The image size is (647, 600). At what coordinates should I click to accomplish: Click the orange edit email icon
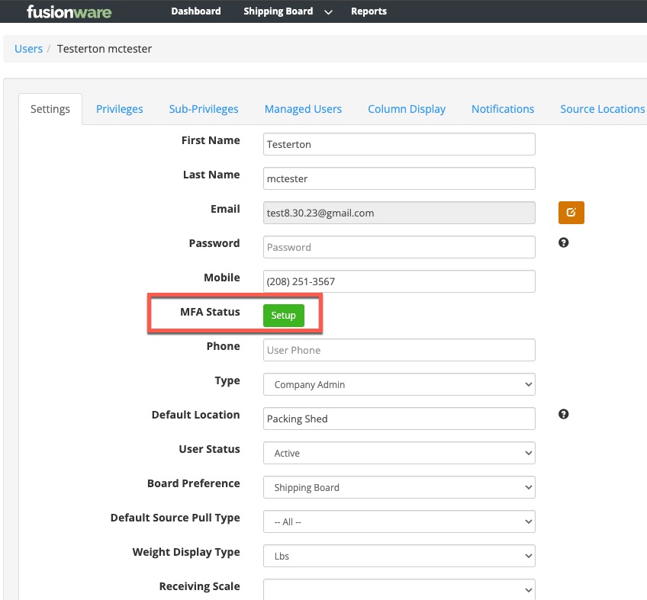(x=571, y=212)
